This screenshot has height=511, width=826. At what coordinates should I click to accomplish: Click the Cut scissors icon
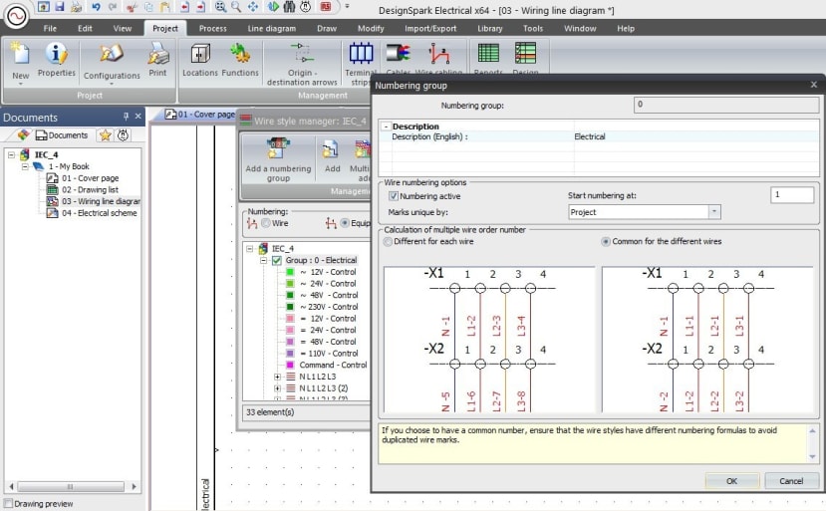pyautogui.click(x=132, y=7)
